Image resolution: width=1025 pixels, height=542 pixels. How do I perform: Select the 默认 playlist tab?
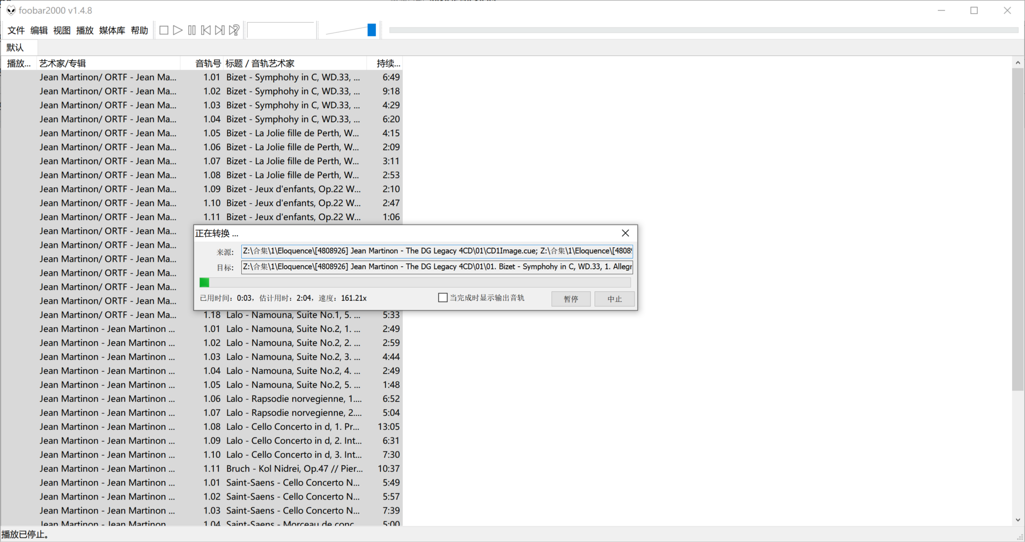pyautogui.click(x=19, y=48)
